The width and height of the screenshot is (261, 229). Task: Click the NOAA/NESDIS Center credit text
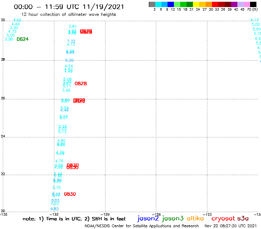coord(142,226)
